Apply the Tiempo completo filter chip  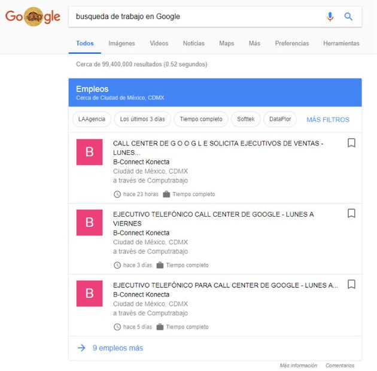pos(201,119)
